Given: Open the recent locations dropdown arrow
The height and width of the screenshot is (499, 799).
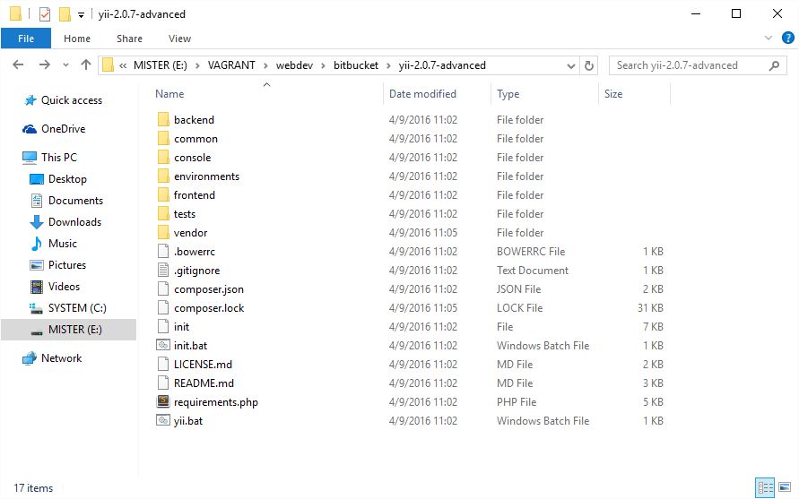Looking at the screenshot, I should click(x=64, y=65).
